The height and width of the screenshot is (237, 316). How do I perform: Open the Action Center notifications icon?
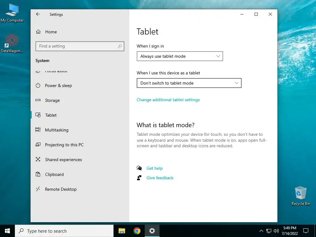click(306, 231)
